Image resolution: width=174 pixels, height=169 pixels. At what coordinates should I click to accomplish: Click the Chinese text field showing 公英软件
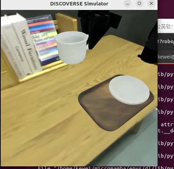pyautogui.click(x=166, y=27)
